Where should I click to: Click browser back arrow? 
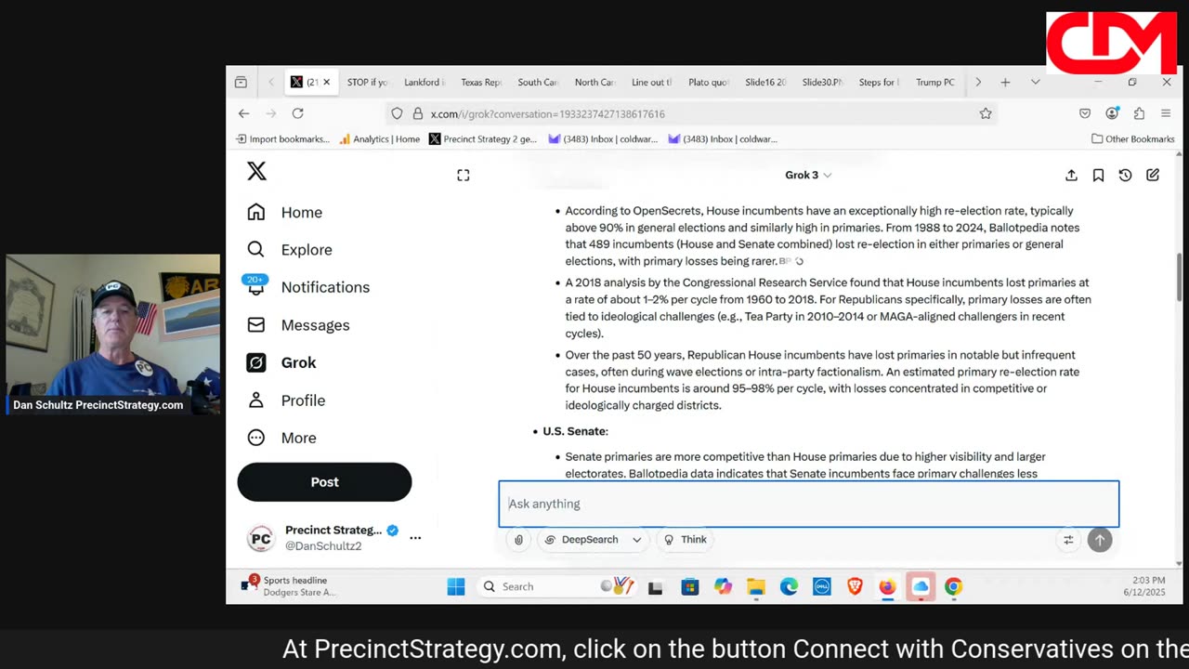(243, 113)
